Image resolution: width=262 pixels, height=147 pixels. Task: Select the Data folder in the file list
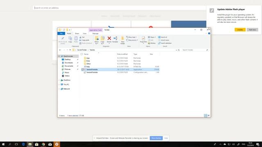[x=120, y=61]
